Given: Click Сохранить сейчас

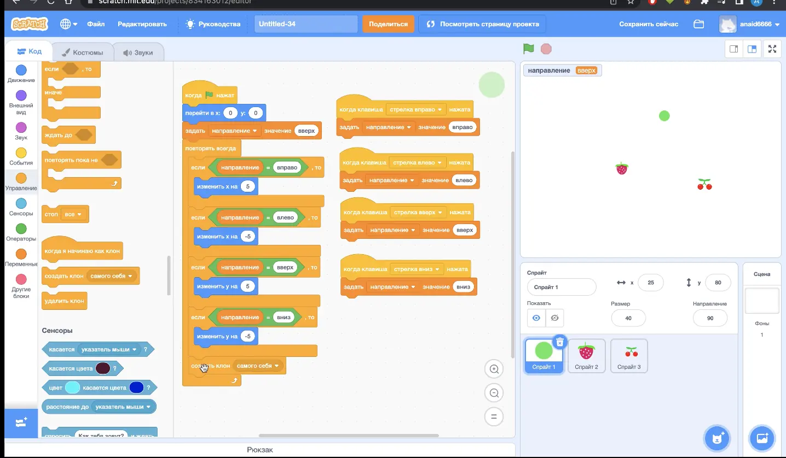Looking at the screenshot, I should tap(649, 24).
